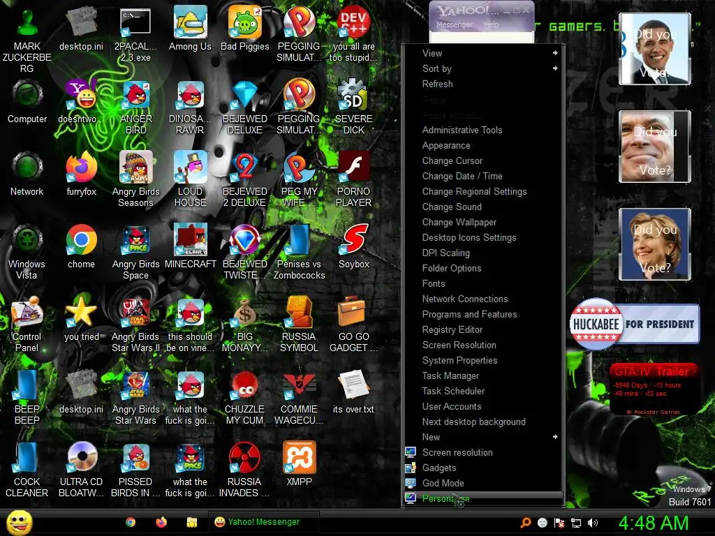Open the CHUZZLE MY CUM icon

click(245, 397)
